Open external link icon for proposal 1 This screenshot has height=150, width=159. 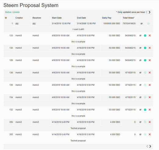(x=142, y=24)
